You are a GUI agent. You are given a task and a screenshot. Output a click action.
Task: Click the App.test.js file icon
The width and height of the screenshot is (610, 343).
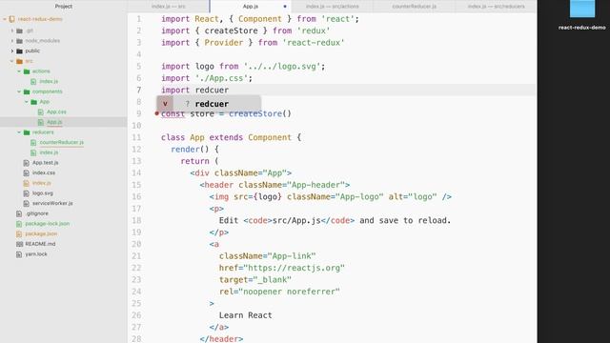(x=26, y=163)
